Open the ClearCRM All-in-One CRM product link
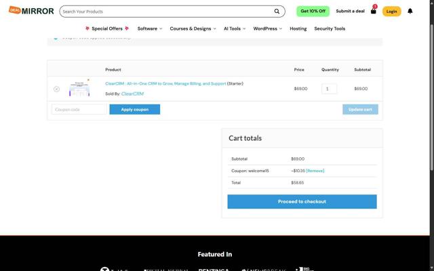Viewport: 434px width, 271px height. click(x=165, y=83)
